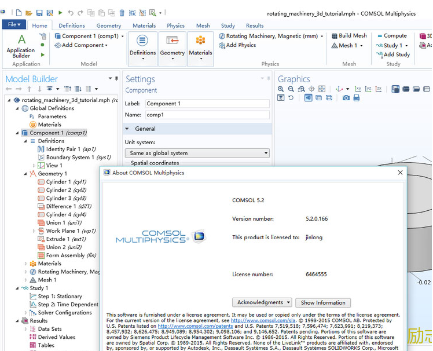Viewport: 433px width, 351px height.
Task: Close the About COMSOL Multiphysics dialog
Action: 400,173
